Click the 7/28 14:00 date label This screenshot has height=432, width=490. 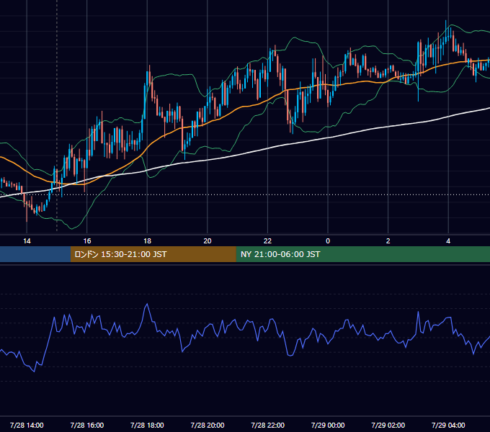(x=27, y=425)
